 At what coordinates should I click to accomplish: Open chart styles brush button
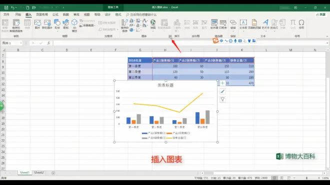click(x=222, y=91)
